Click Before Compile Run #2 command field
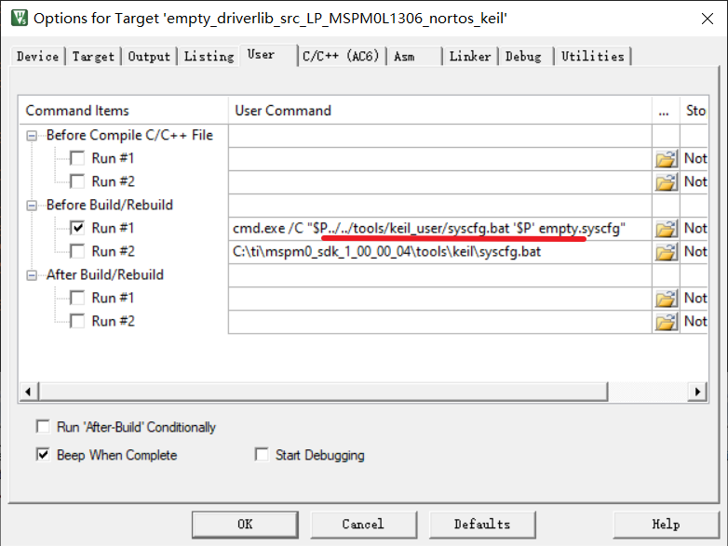This screenshot has width=728, height=546. [440, 182]
